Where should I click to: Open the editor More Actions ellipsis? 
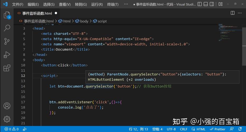240,13
